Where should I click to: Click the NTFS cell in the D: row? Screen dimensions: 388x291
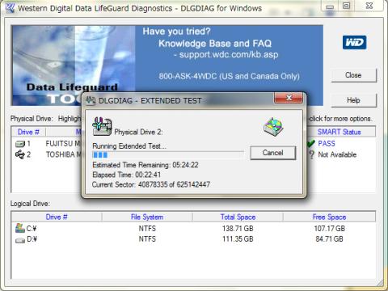147,239
